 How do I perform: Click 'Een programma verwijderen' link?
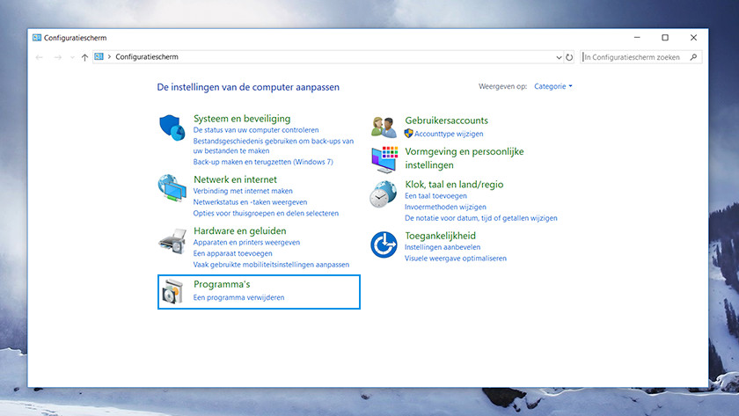pos(238,297)
